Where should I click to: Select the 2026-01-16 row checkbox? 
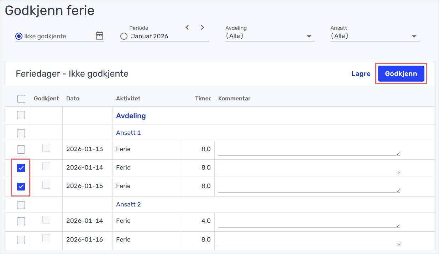coord(21,240)
